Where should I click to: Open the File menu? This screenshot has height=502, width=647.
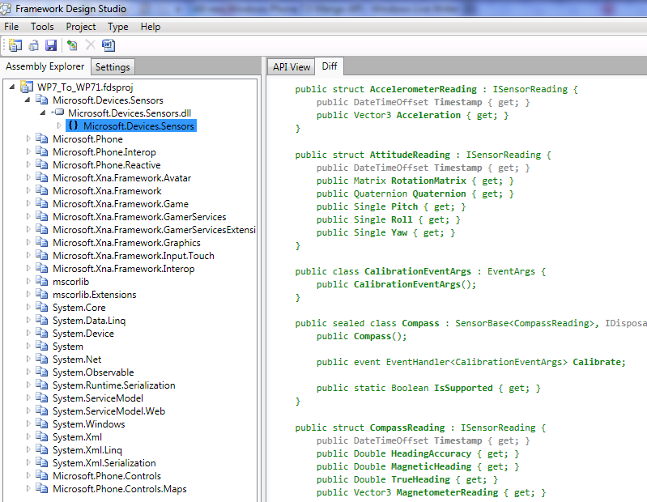click(11, 27)
